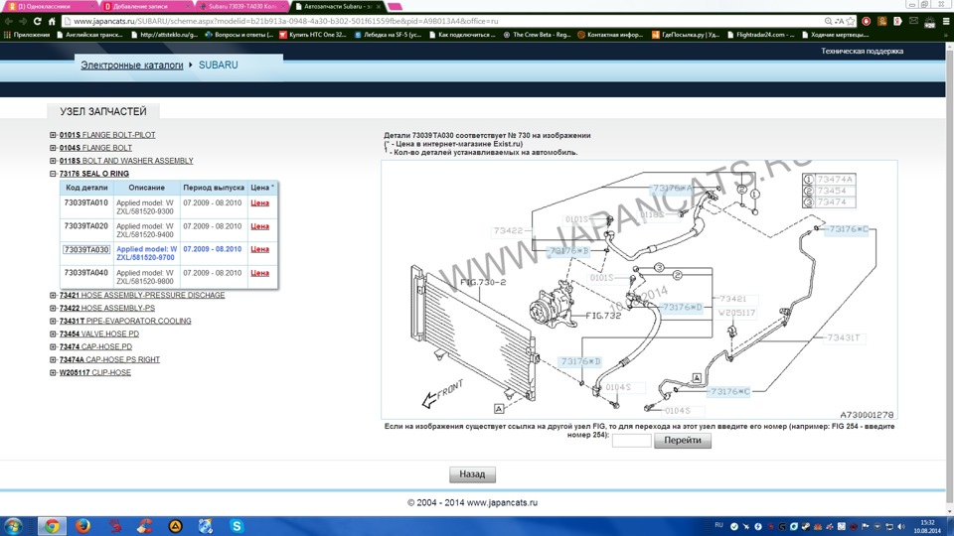The width and height of the screenshot is (954, 536).
Task: Click the zoom magnifier icon in address bar
Action: click(x=828, y=21)
